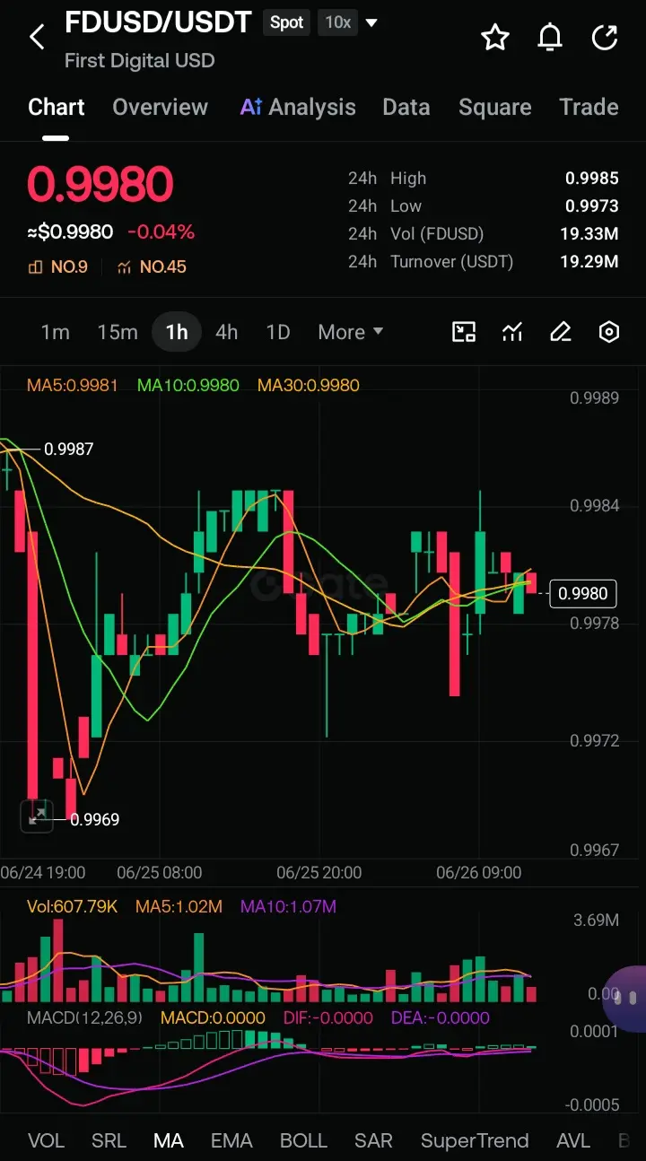646x1161 pixels.
Task: Tap the MA10:0.9980 legend label
Action: tap(188, 386)
